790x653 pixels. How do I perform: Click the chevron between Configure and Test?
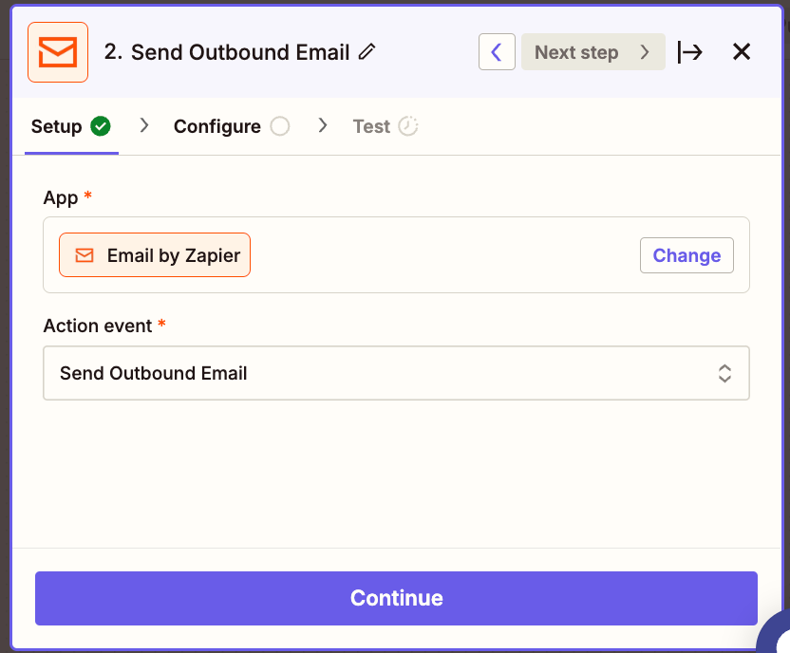[323, 125]
